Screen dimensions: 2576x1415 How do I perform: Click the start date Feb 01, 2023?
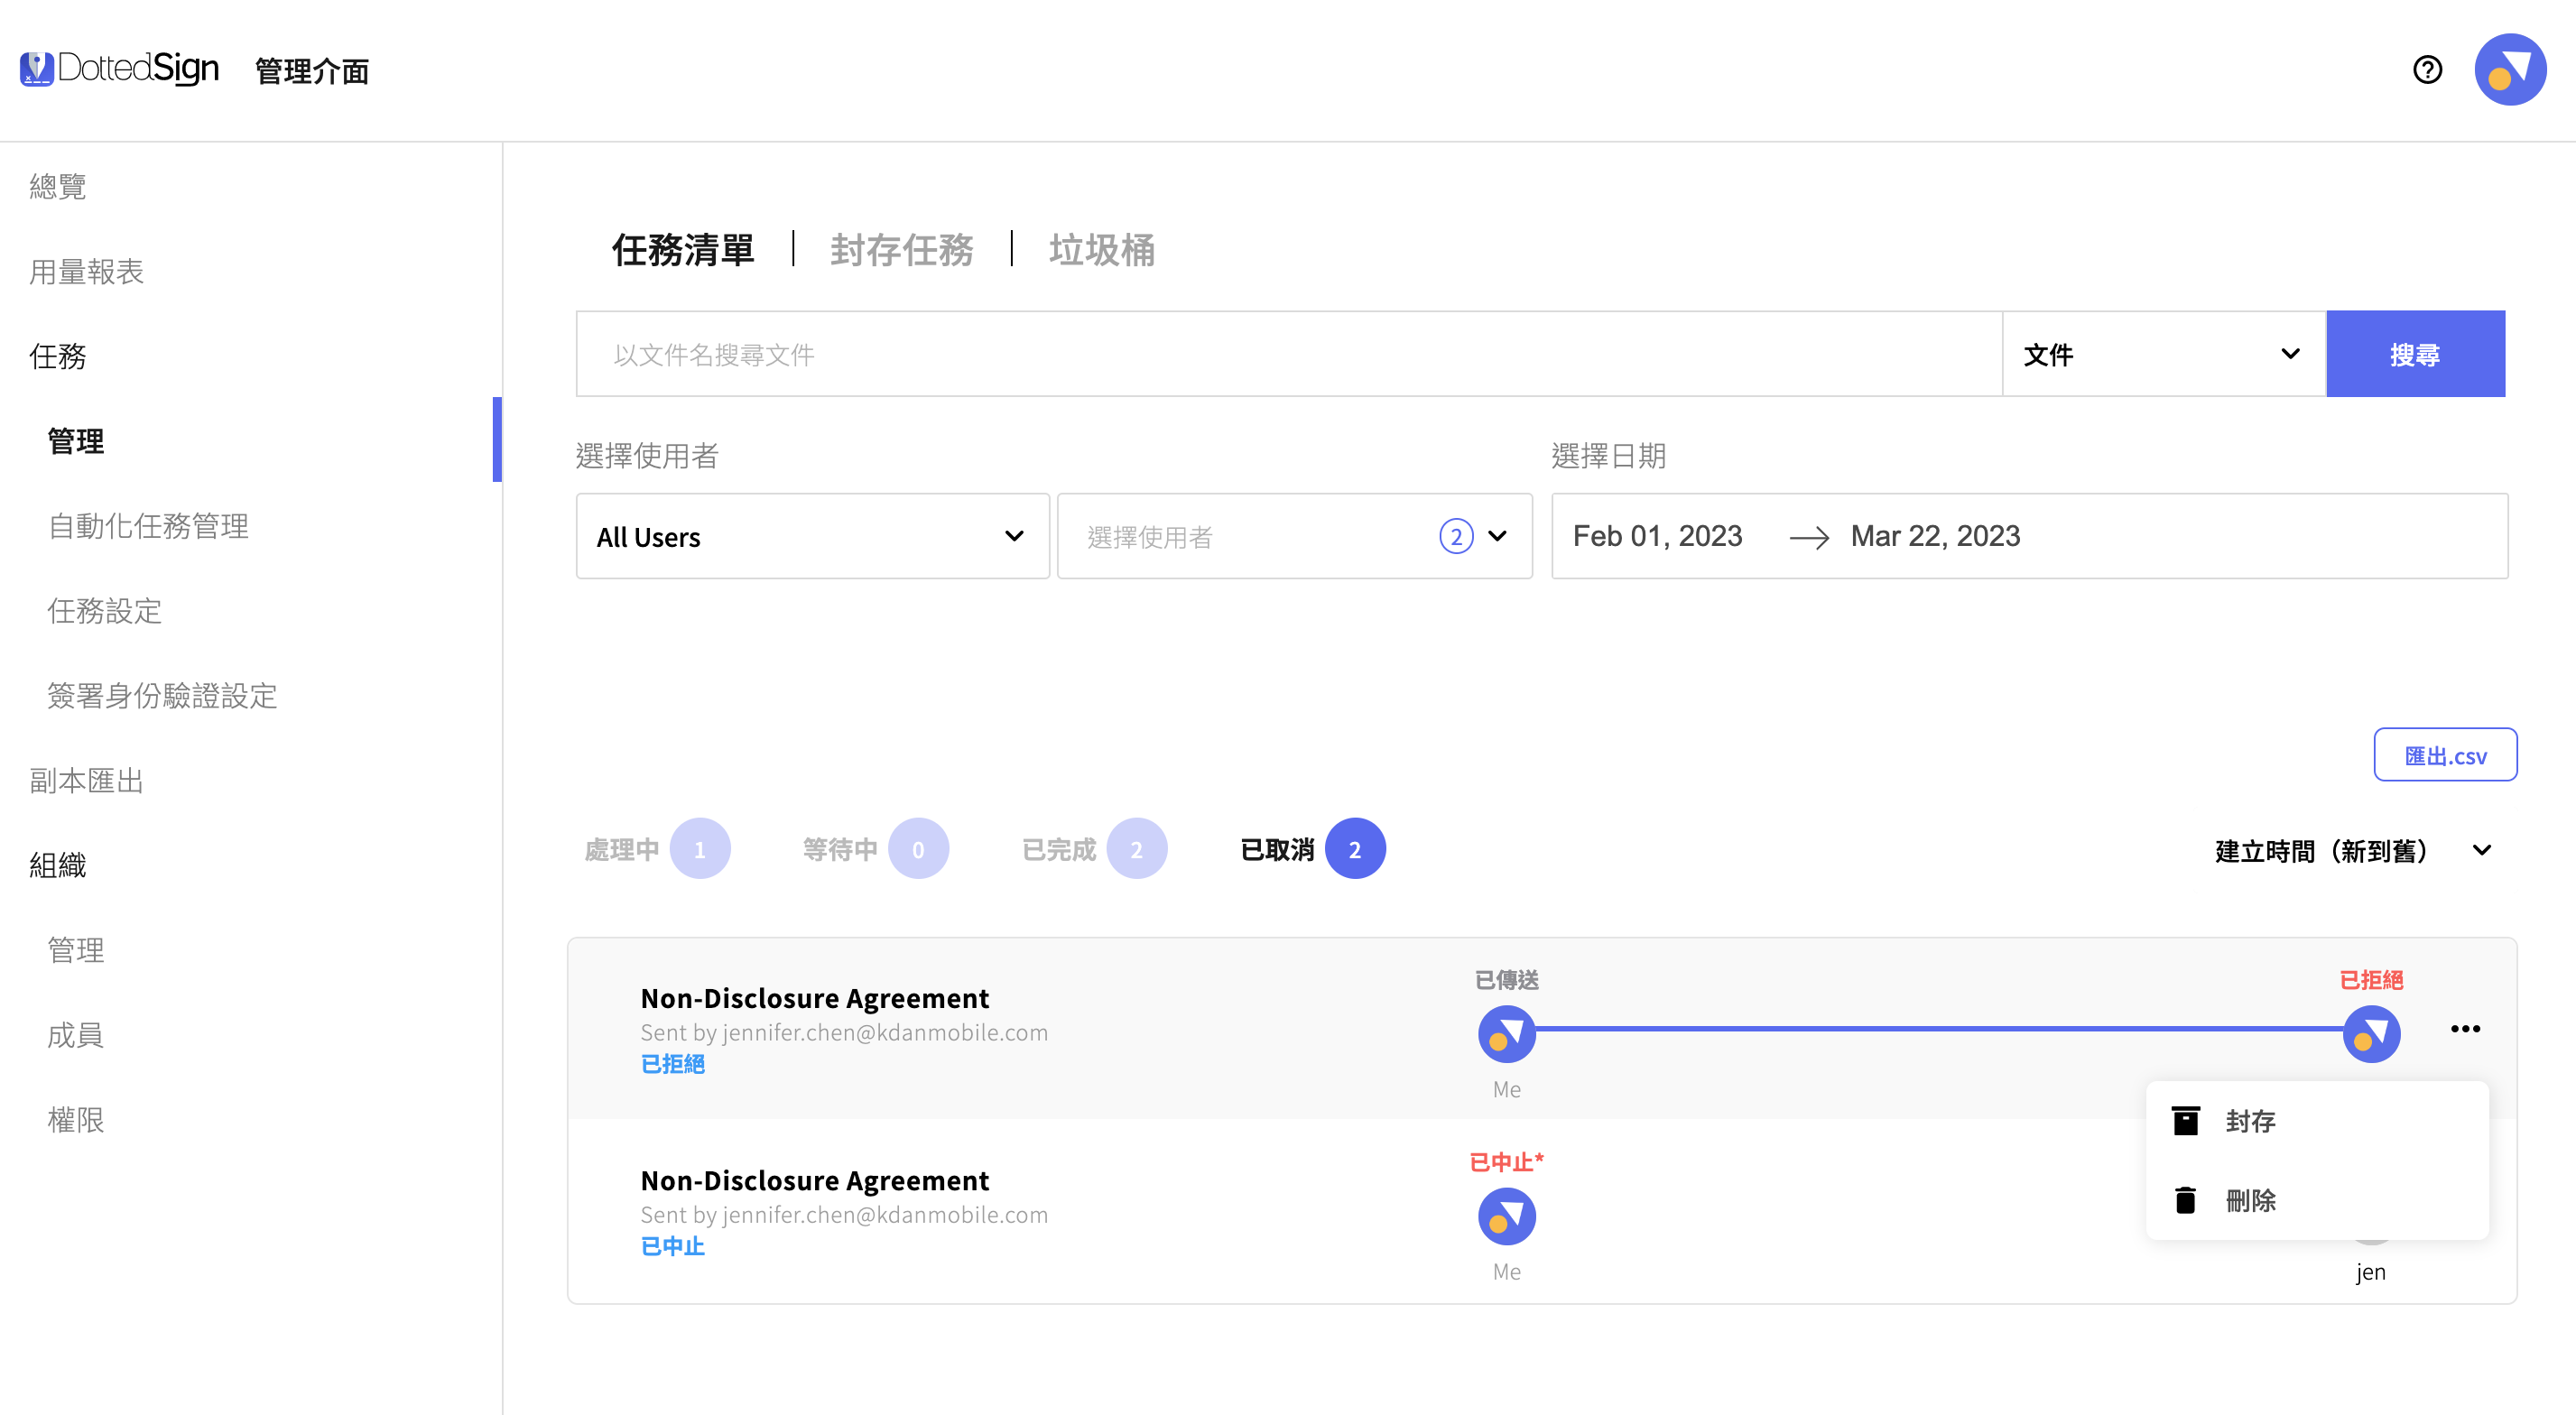[1658, 536]
